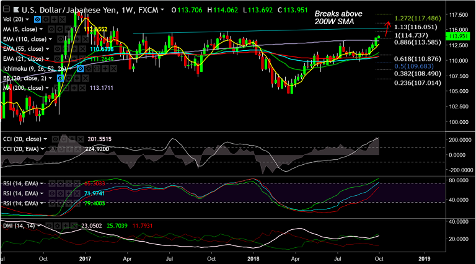
Task: Open dropdown arrow next to FXCM title
Action: point(162,10)
